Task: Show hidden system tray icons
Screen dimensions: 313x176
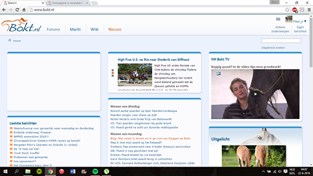Action: pyautogui.click(x=263, y=171)
